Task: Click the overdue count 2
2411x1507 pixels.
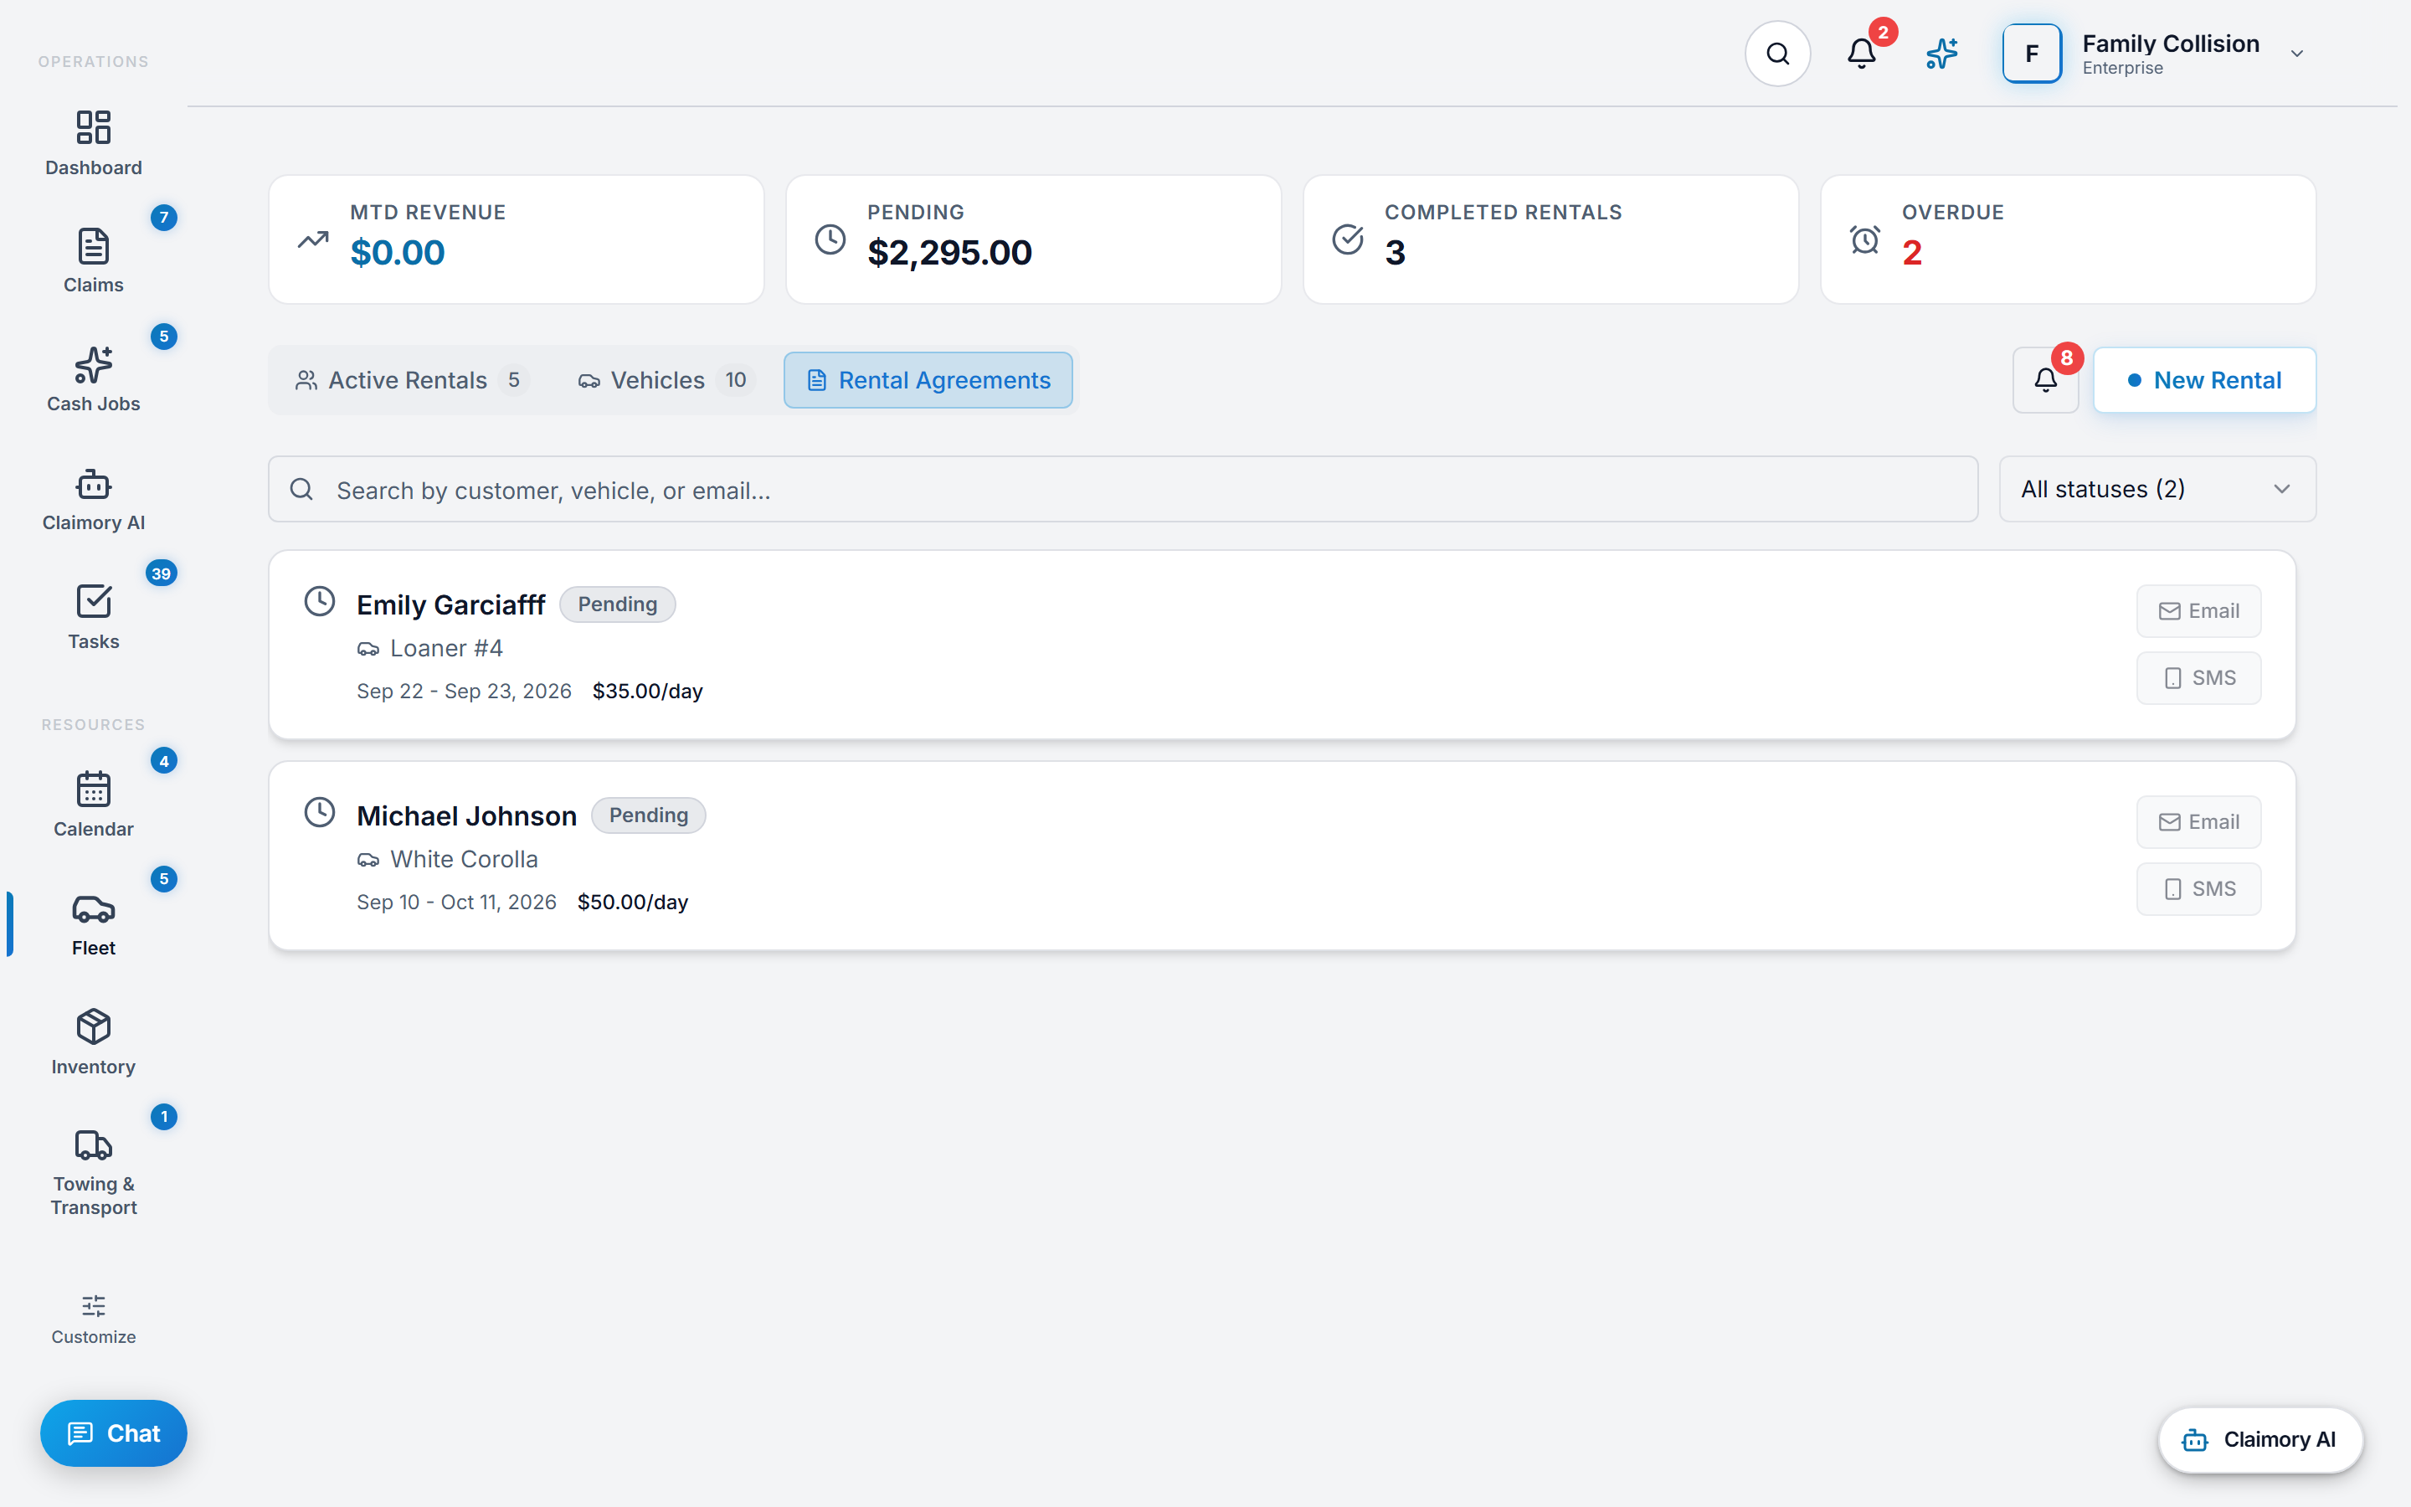Action: tap(1912, 253)
